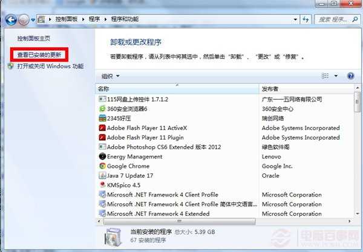This screenshot has height=252, width=363.
Task: Sort list by 名称 column header
Action: [177, 89]
